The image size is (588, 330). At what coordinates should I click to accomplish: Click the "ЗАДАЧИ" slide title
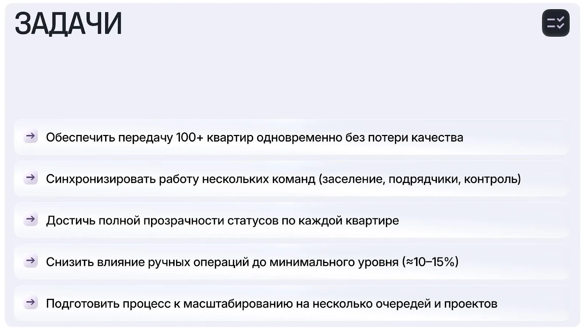point(68,24)
